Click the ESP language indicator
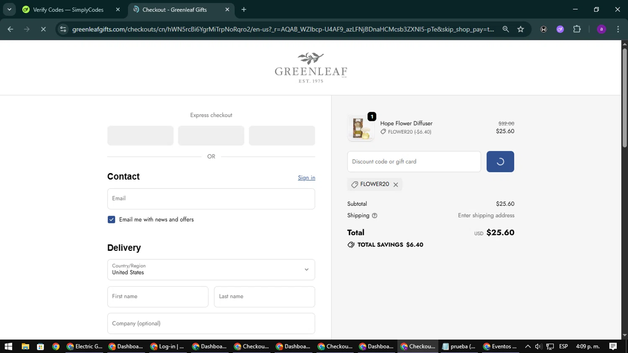Viewport: 628px width, 353px height. pyautogui.click(x=564, y=346)
